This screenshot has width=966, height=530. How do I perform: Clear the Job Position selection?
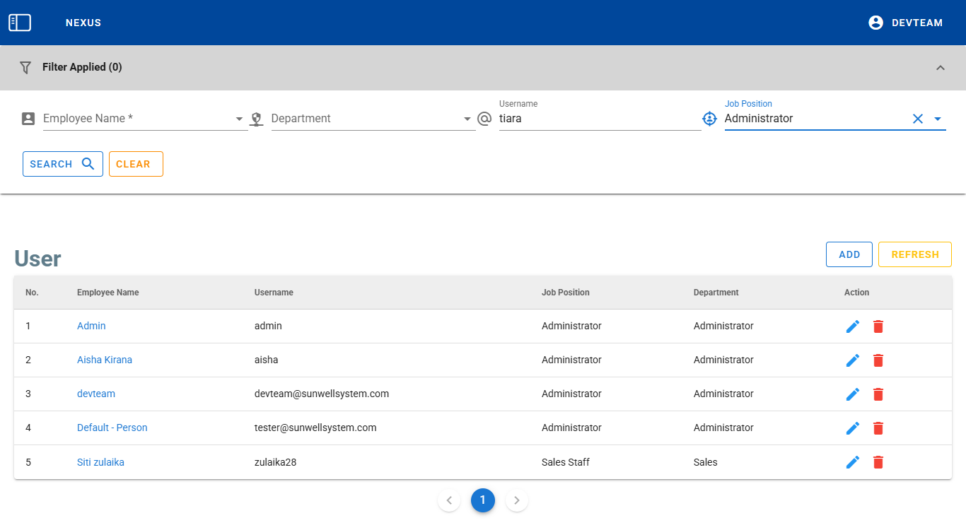click(918, 119)
